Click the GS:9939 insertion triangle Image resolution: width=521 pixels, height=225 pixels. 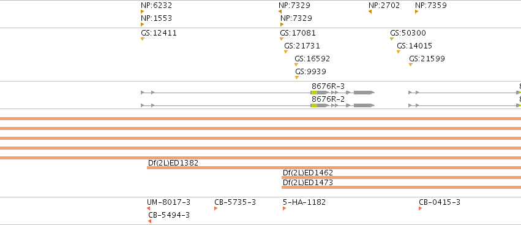pyautogui.click(x=297, y=77)
